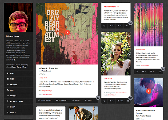Open the Pitchfork Media link title
This screenshot has width=168, height=120.
point(110,6)
